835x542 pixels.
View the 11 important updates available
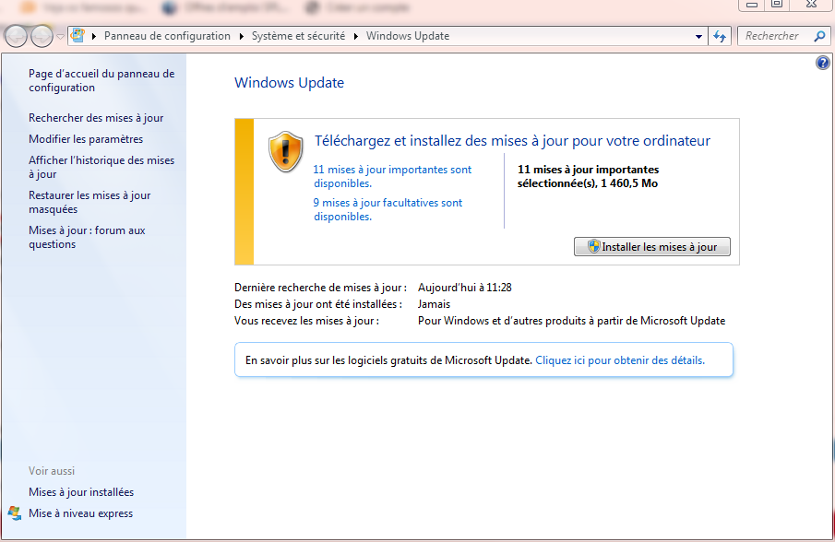[x=392, y=176]
